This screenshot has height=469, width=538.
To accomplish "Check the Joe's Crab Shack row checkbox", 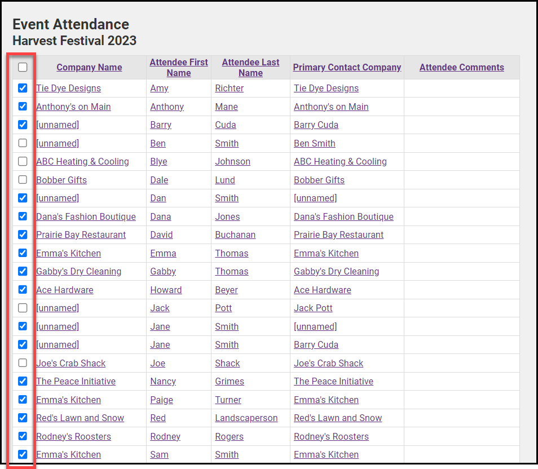I will [x=23, y=363].
